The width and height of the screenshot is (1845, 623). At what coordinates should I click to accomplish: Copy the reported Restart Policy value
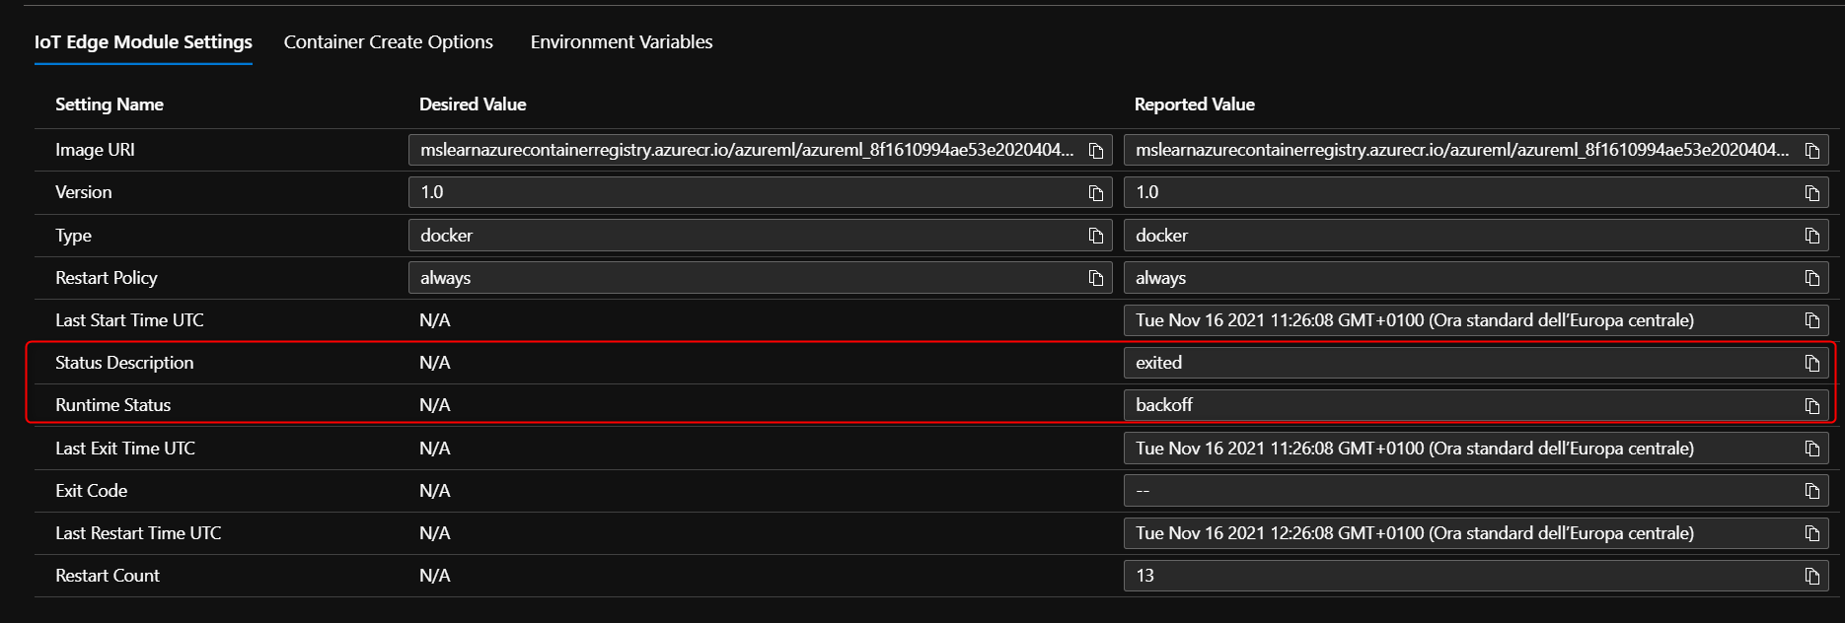[x=1812, y=278]
